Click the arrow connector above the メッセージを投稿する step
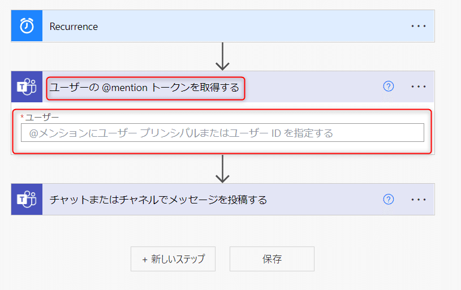 pos(222,169)
